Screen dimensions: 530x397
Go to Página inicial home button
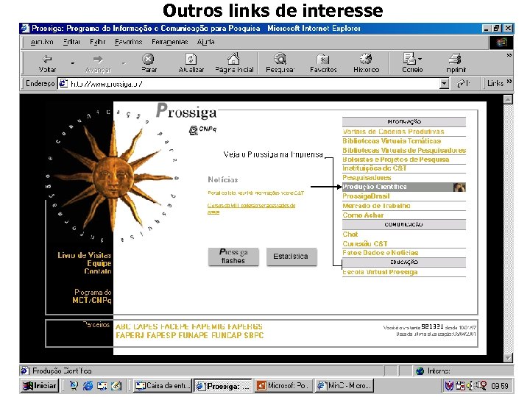pyautogui.click(x=234, y=63)
